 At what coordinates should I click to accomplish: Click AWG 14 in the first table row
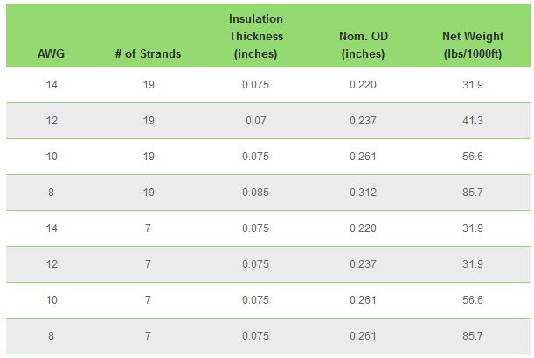point(51,85)
